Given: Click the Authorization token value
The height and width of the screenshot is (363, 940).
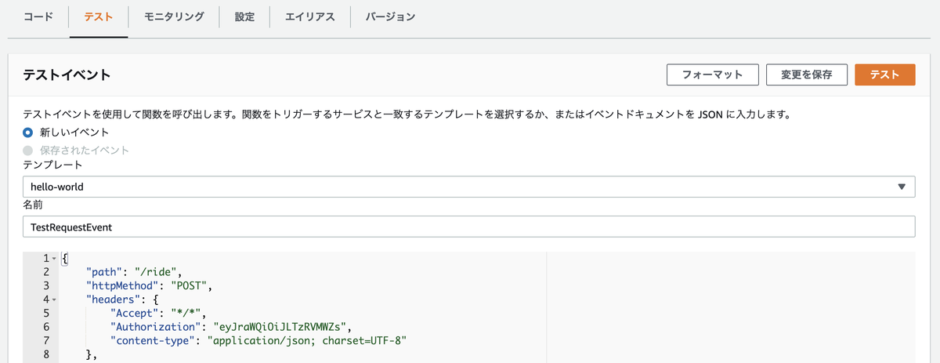Looking at the screenshot, I should coord(278,327).
